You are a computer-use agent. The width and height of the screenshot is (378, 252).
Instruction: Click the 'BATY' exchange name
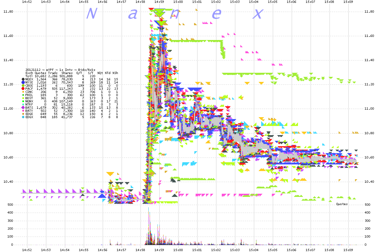[x=29, y=111]
